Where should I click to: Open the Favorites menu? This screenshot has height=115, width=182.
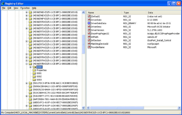coord(25,8)
